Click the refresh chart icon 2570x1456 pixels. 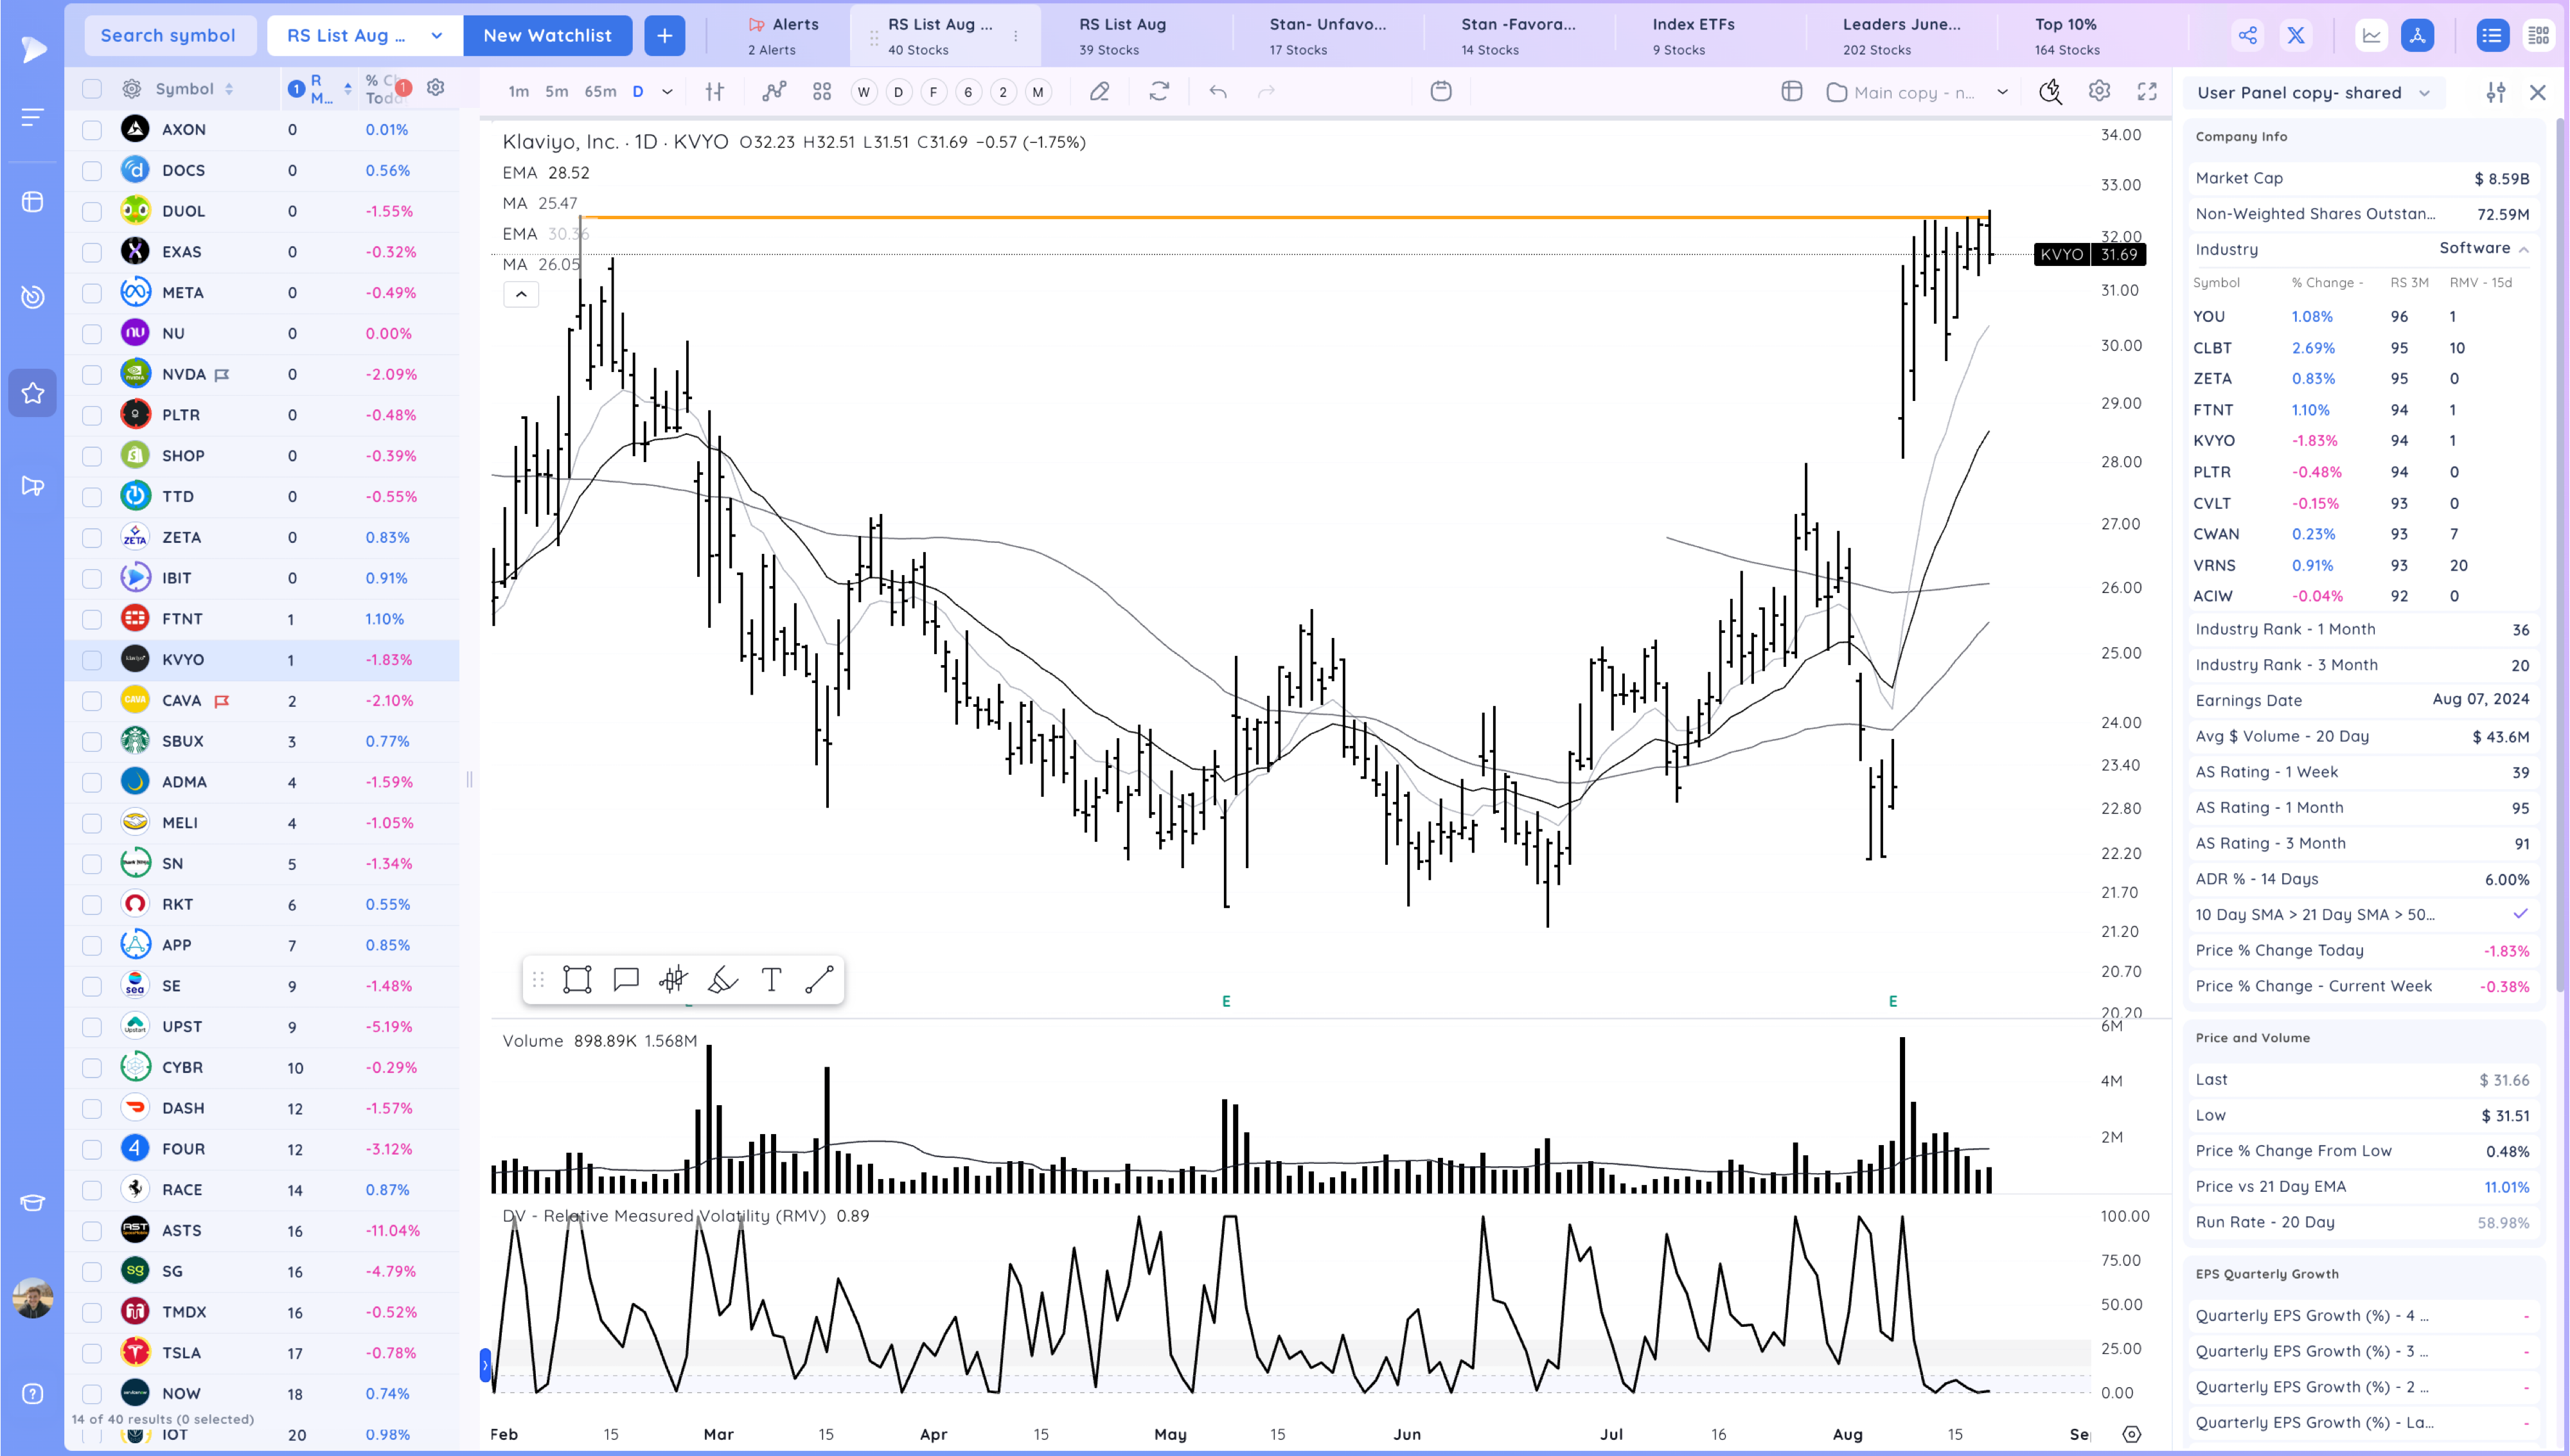[x=1158, y=92]
